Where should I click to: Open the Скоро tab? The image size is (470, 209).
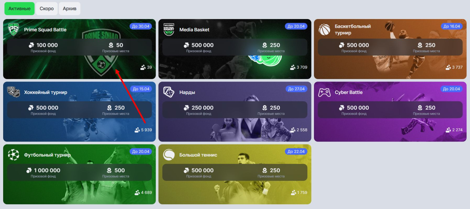[x=47, y=9]
